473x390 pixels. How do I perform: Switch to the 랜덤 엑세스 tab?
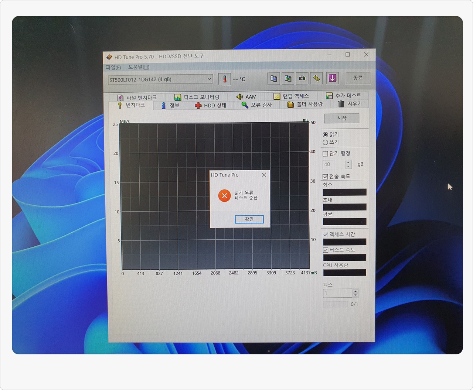pos(291,96)
